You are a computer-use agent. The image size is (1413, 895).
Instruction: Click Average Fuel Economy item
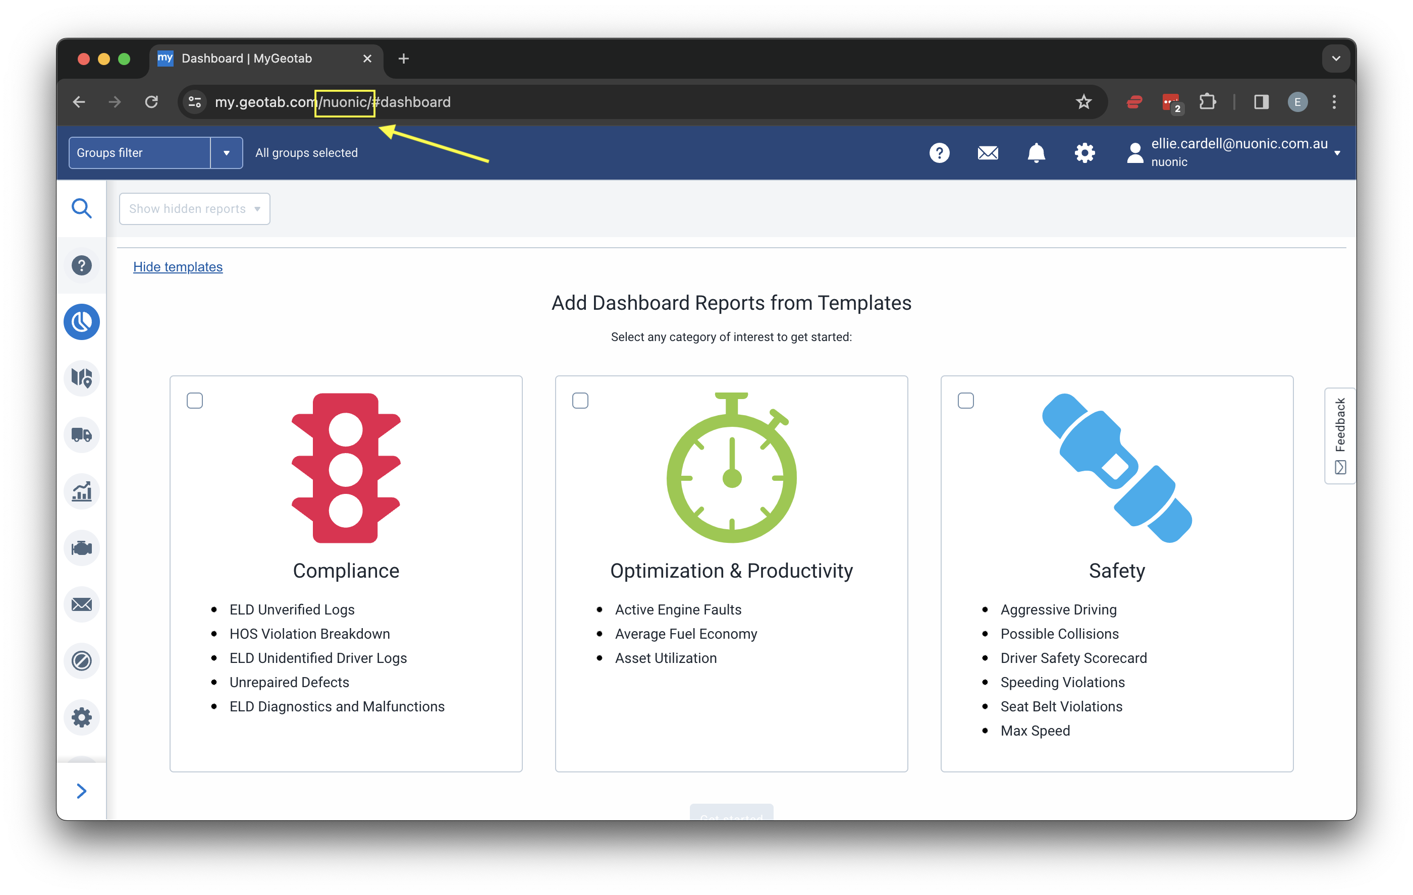[x=686, y=634]
